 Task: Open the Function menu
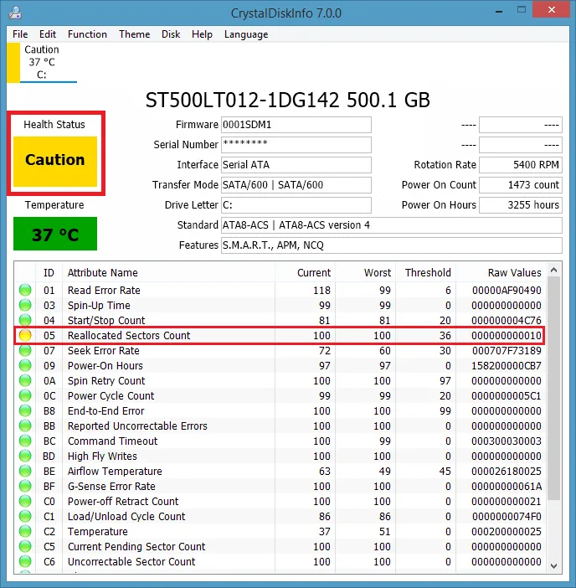point(87,34)
